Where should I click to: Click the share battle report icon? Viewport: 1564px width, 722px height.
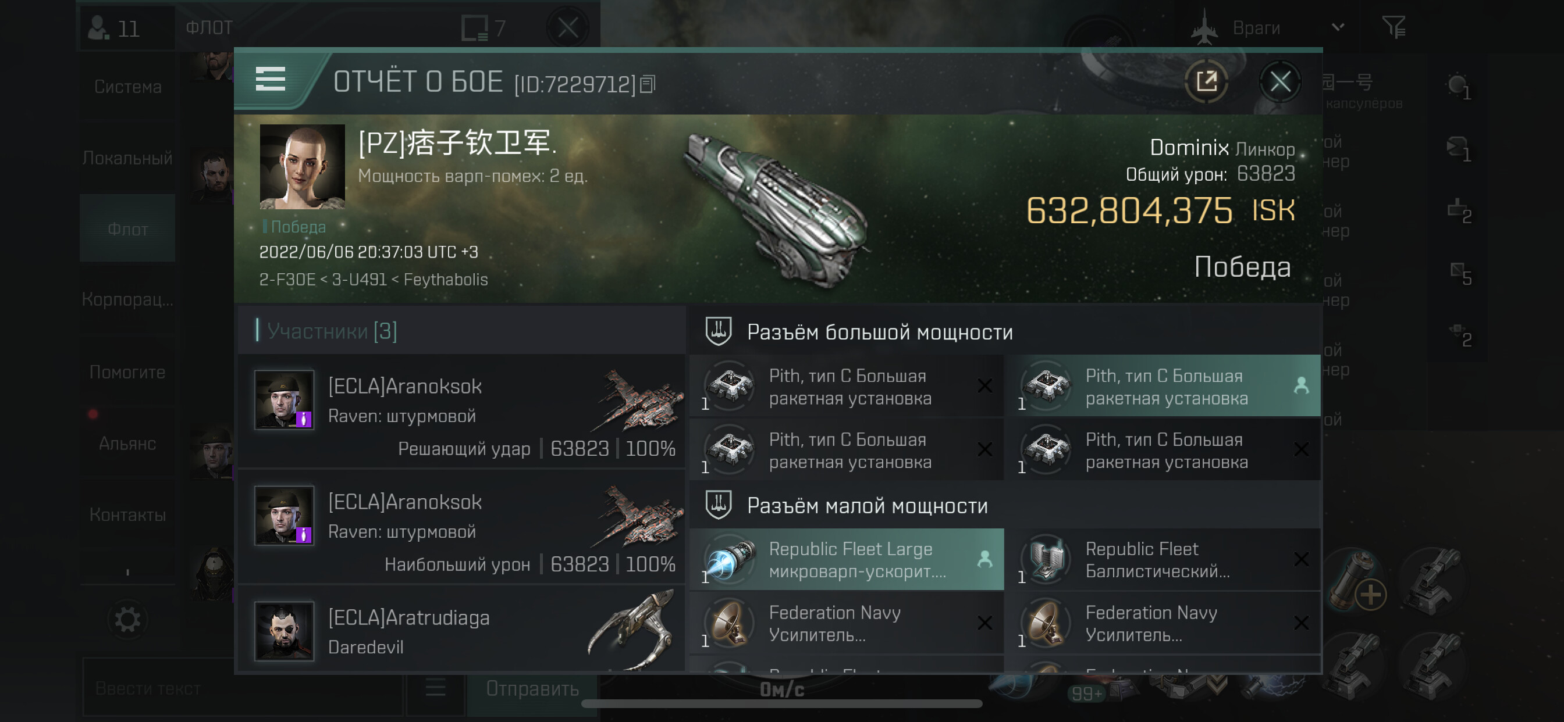pos(1206,81)
